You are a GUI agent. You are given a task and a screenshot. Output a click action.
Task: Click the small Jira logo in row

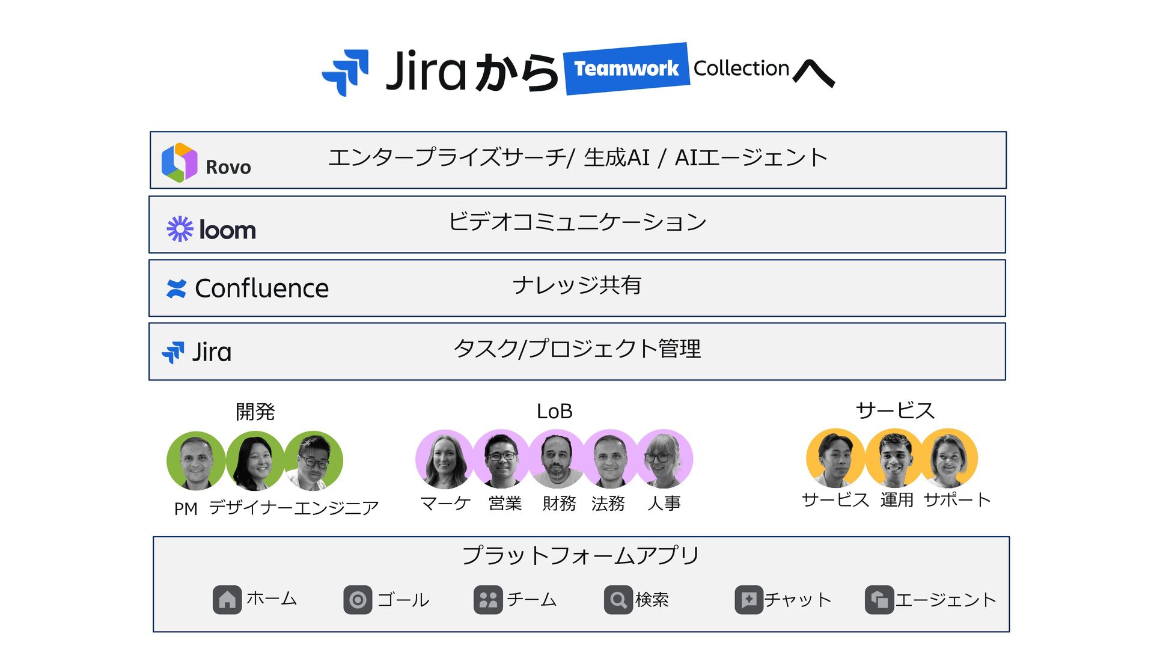click(x=173, y=352)
